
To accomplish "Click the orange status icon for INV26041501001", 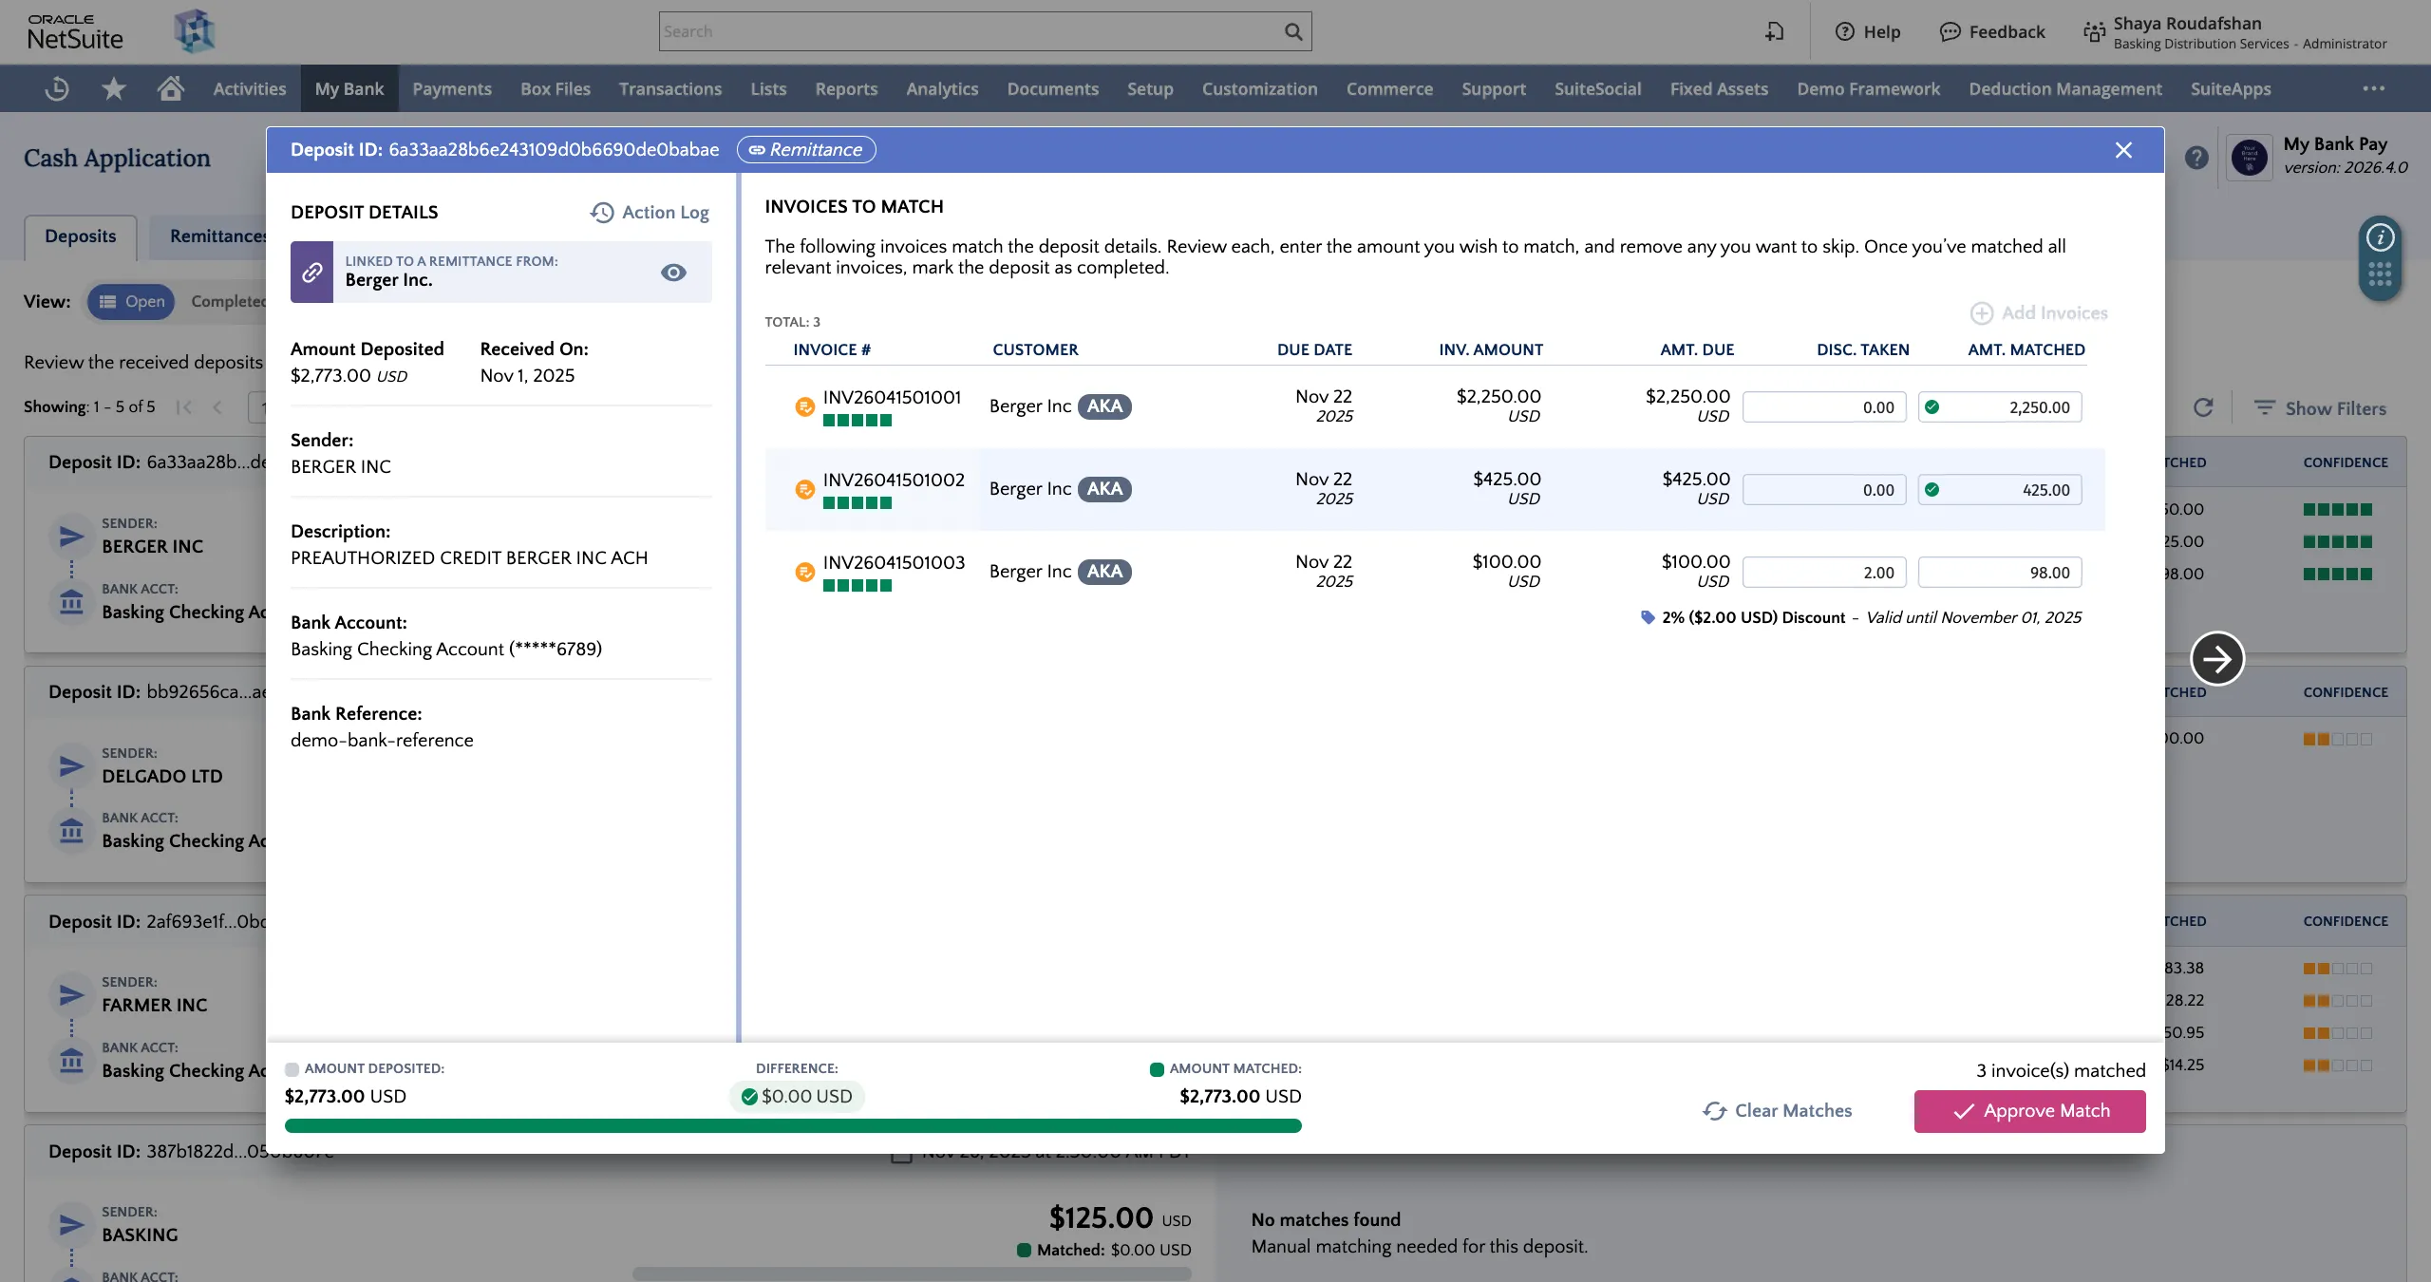I will point(804,406).
